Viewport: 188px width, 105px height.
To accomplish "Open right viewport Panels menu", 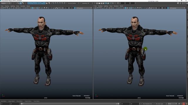I will [122, 6].
